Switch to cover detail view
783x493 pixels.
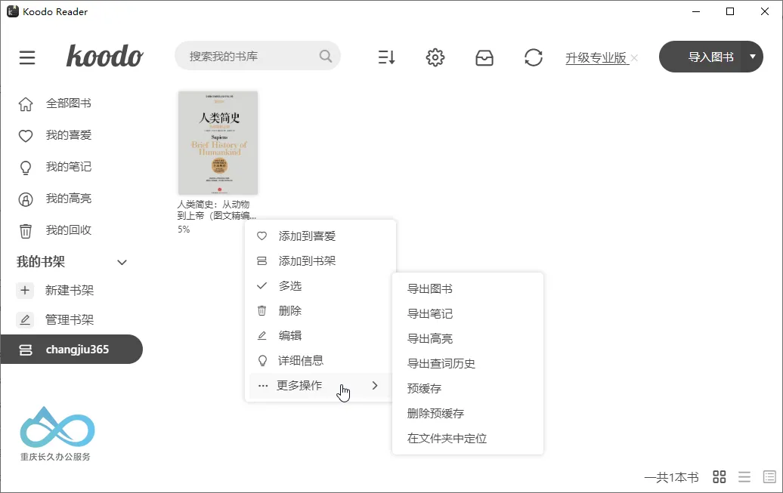pyautogui.click(x=769, y=477)
